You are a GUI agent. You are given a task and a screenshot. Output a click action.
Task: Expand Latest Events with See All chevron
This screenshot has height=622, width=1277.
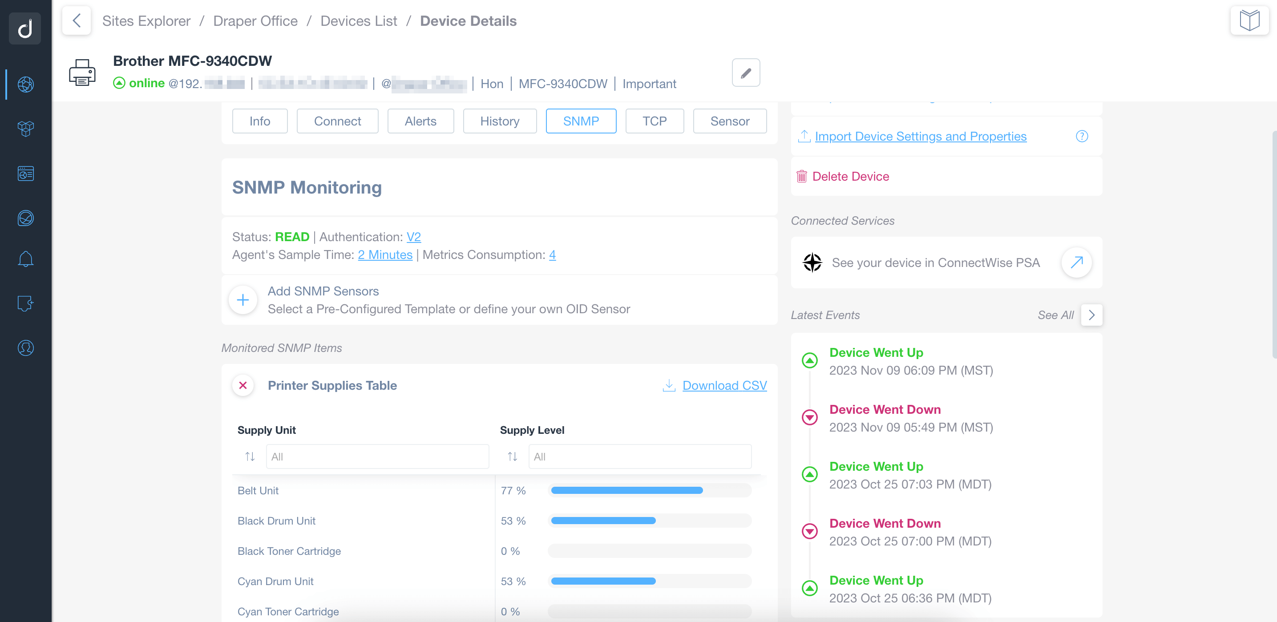point(1091,315)
